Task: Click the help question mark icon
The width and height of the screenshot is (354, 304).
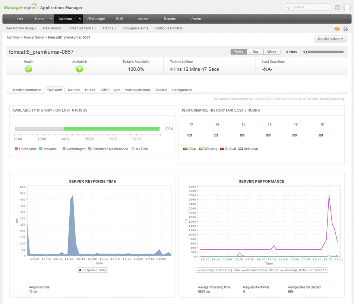Action: pos(338,7)
